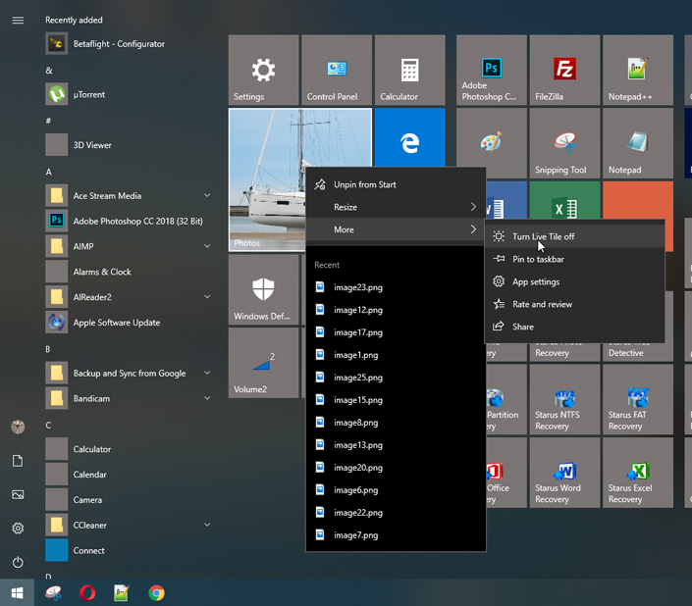
Task: Launch µTorrent from the app list
Action: pos(129,94)
